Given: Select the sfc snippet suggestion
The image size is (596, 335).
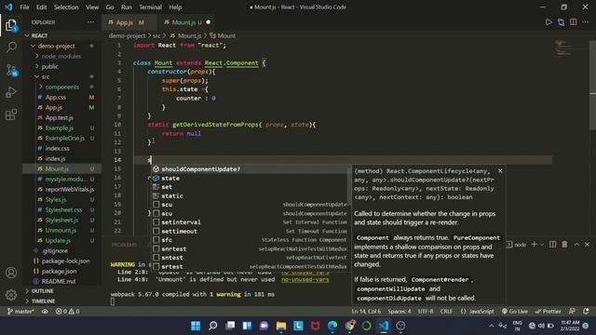Looking at the screenshot, I should 250,240.
